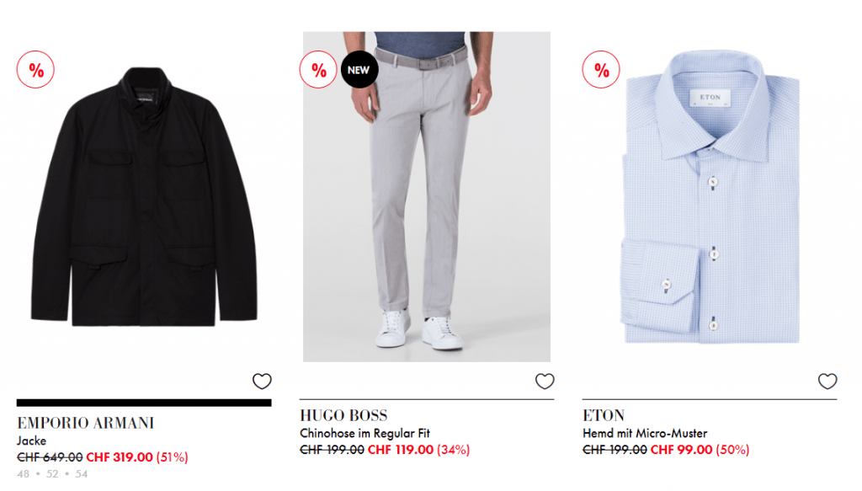The width and height of the screenshot is (862, 491).
Task: Select size 54 for the jacket
Action: [x=82, y=473]
